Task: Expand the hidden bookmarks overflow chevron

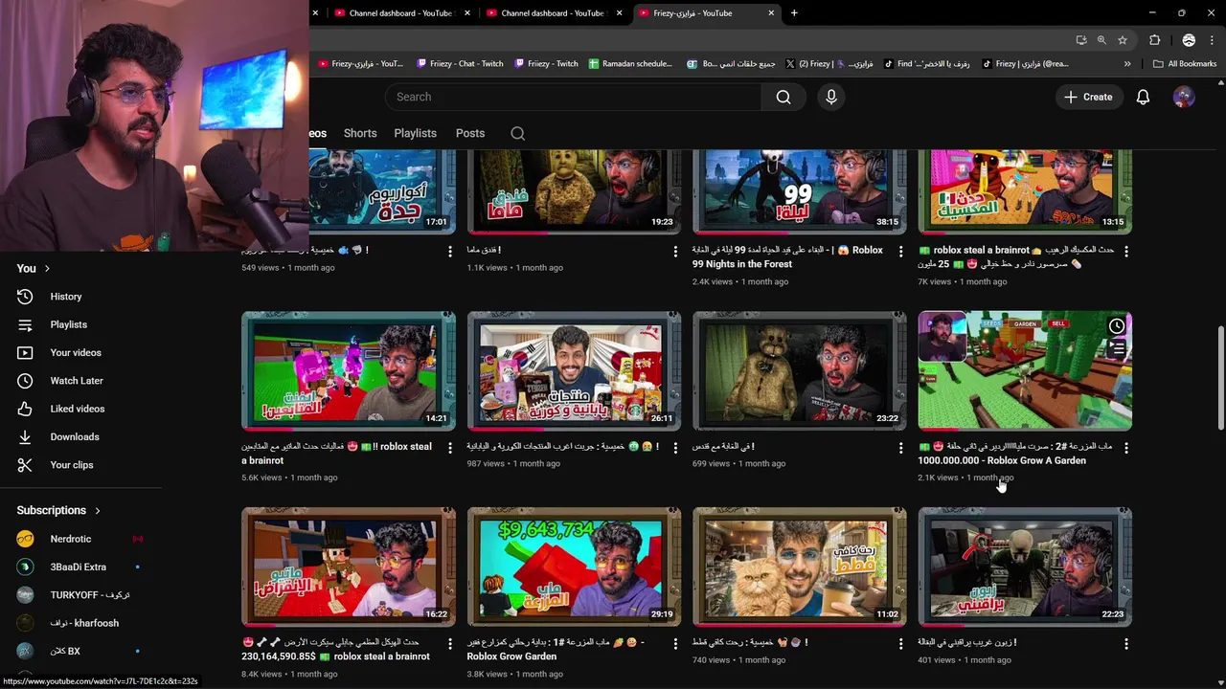Action: tap(1127, 64)
